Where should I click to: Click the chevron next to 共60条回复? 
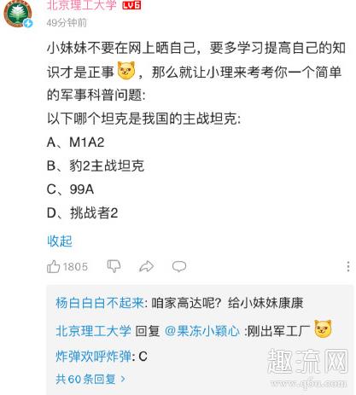(x=123, y=379)
